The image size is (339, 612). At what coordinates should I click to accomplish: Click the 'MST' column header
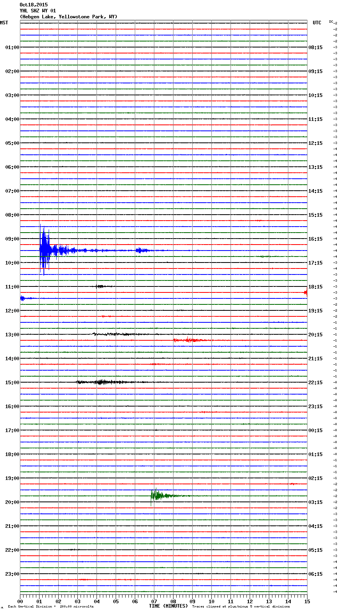tap(4, 23)
